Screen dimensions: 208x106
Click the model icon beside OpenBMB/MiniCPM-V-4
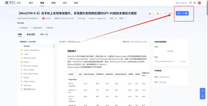click(156, 62)
